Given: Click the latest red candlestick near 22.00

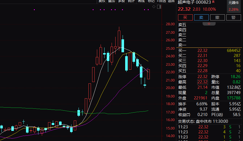Looking at the screenshot, I should (x=148, y=74).
